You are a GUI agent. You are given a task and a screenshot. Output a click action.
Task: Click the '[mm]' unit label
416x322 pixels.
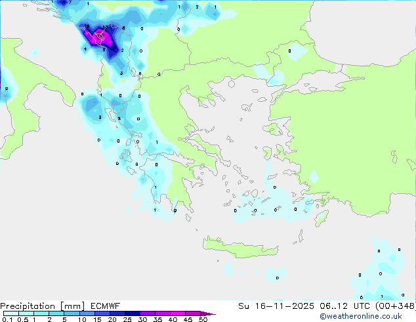[x=72, y=306]
